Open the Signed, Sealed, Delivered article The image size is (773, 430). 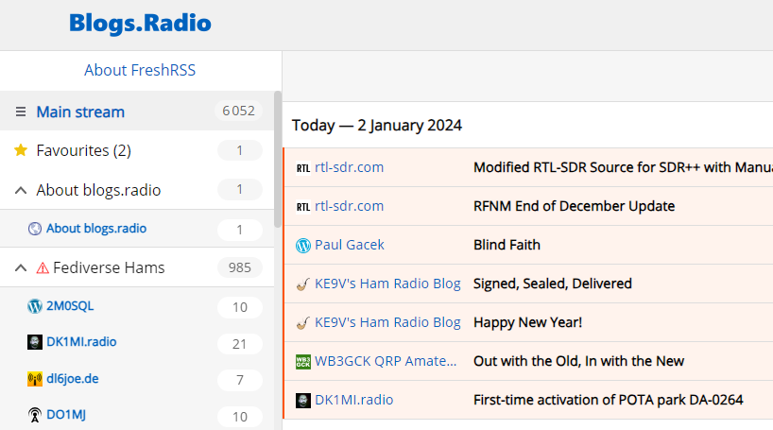point(553,284)
